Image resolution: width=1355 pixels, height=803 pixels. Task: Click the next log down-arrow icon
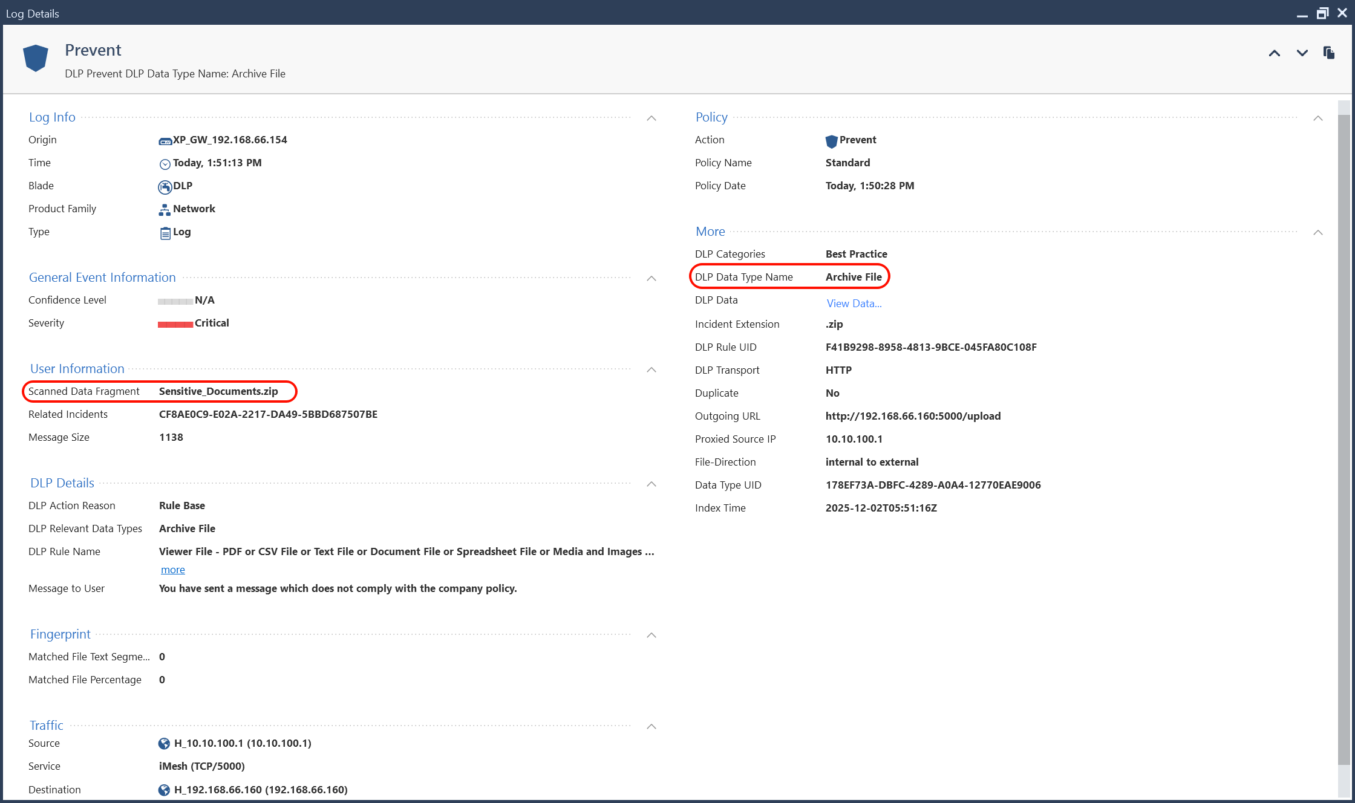tap(1302, 53)
